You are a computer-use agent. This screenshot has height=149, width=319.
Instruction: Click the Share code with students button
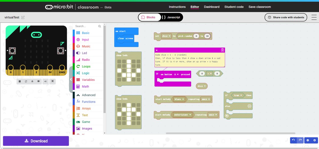coord(286,17)
